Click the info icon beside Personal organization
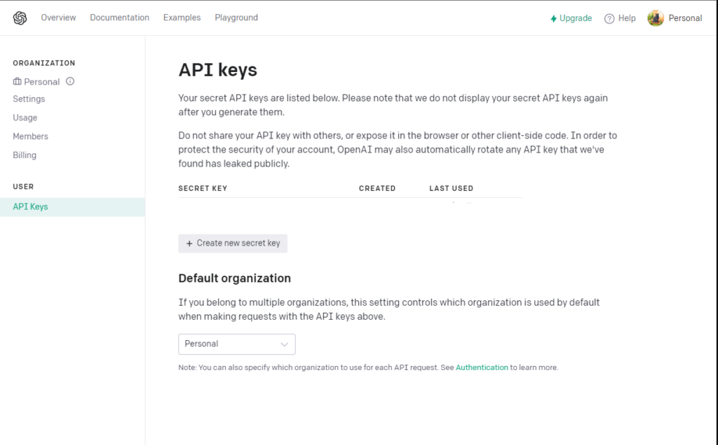The width and height of the screenshot is (718, 445). pyautogui.click(x=70, y=81)
